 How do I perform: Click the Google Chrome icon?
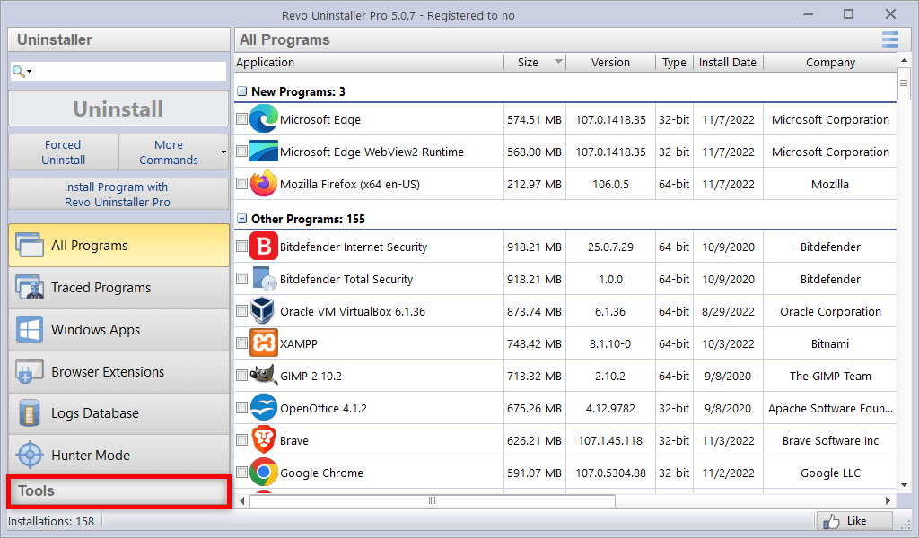tap(264, 472)
